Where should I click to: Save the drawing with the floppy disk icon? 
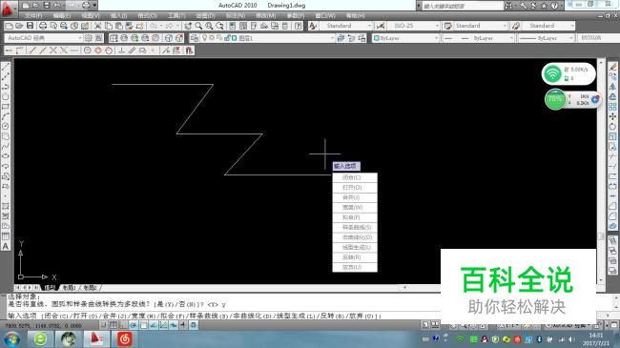(x=30, y=26)
